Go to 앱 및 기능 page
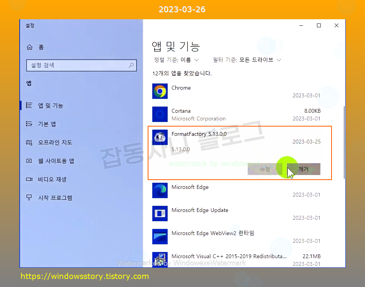This screenshot has height=287, width=365. [50, 105]
